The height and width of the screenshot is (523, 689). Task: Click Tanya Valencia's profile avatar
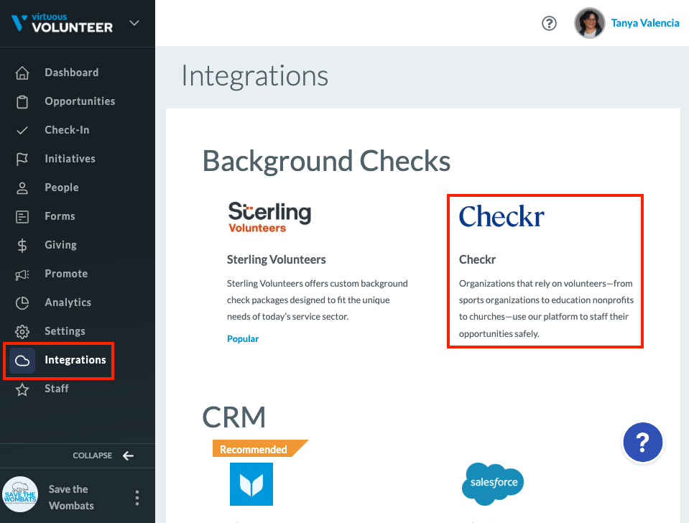tap(589, 23)
